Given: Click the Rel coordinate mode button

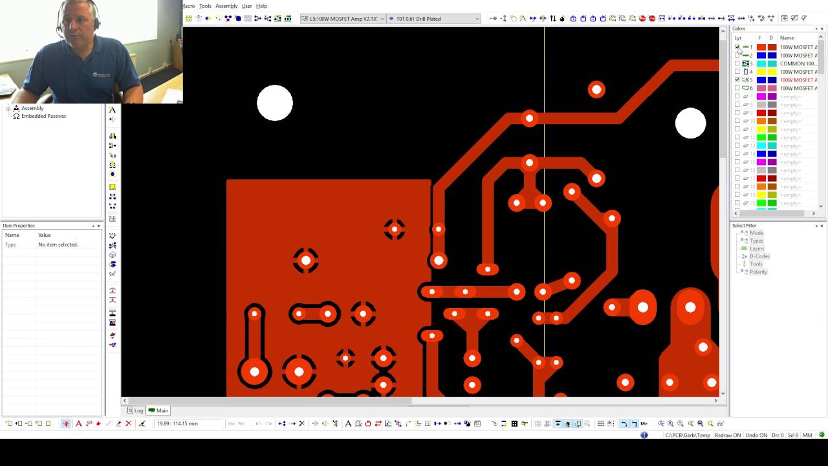Looking at the screenshot, I should coord(241,423).
